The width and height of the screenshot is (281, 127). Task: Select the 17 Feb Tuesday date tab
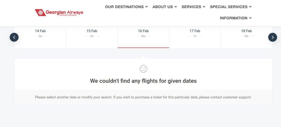(195, 37)
